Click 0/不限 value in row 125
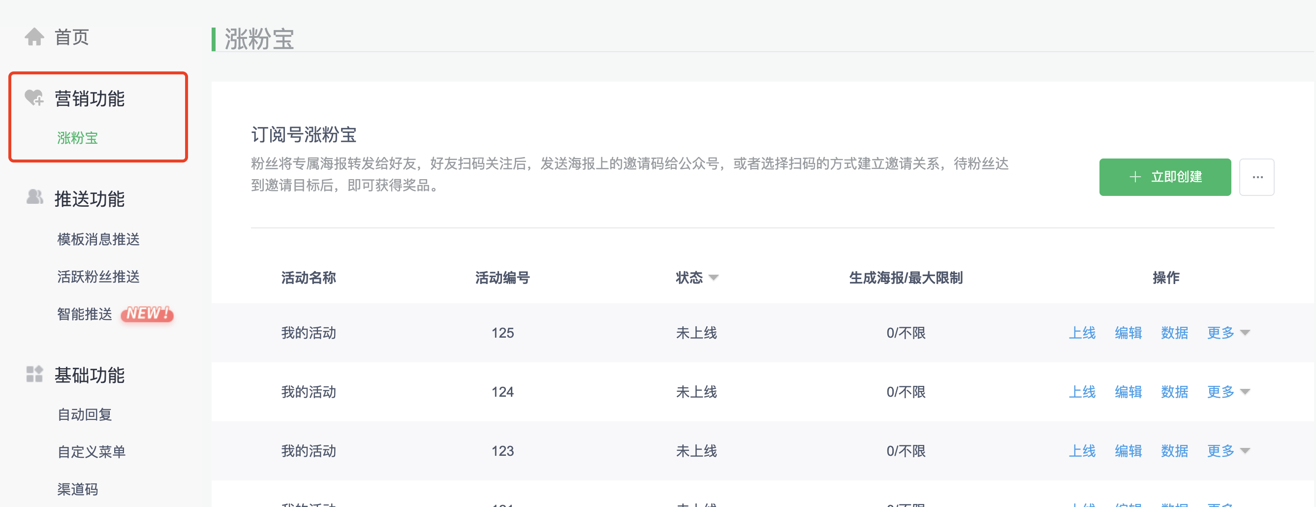Image resolution: width=1316 pixels, height=507 pixels. [x=906, y=333]
